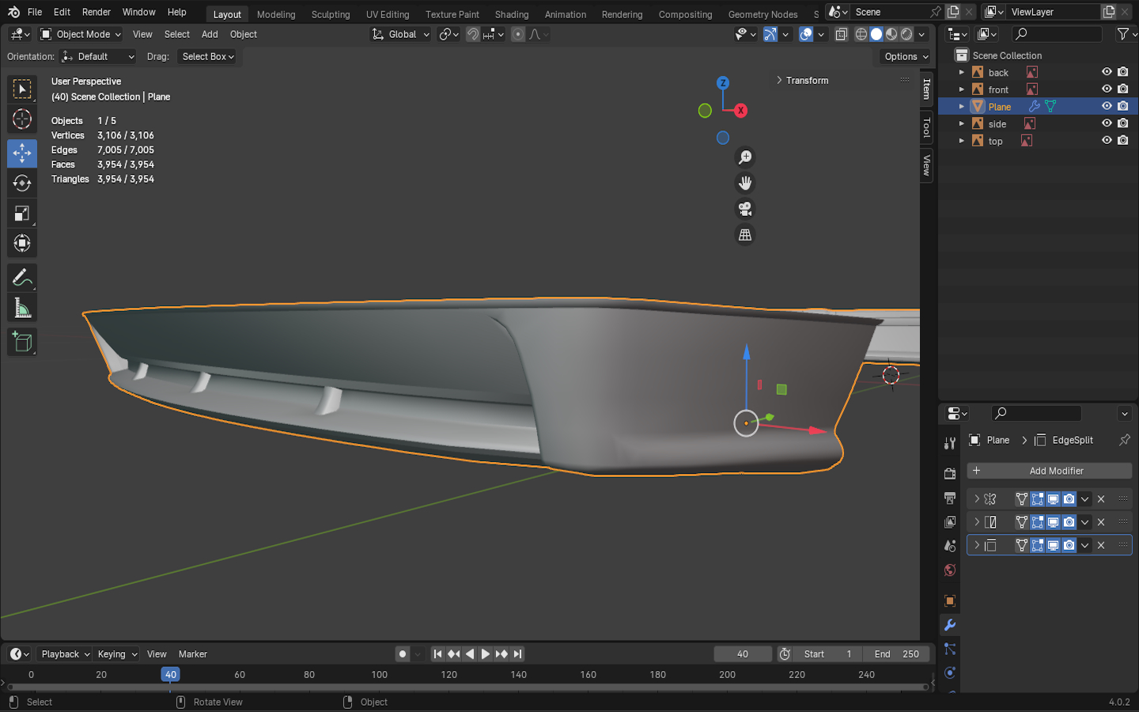Activate the Scale tool
The width and height of the screenshot is (1139, 712).
(x=22, y=214)
